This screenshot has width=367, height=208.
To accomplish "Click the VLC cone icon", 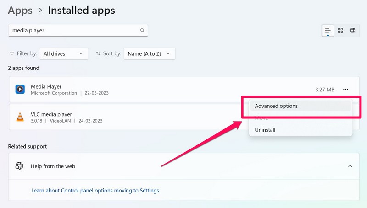I will click(x=20, y=117).
